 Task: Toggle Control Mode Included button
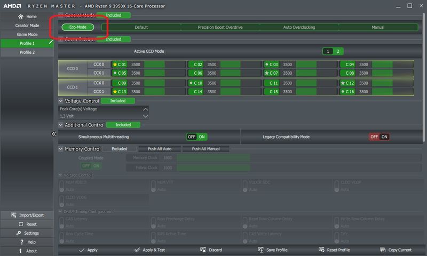114,15
